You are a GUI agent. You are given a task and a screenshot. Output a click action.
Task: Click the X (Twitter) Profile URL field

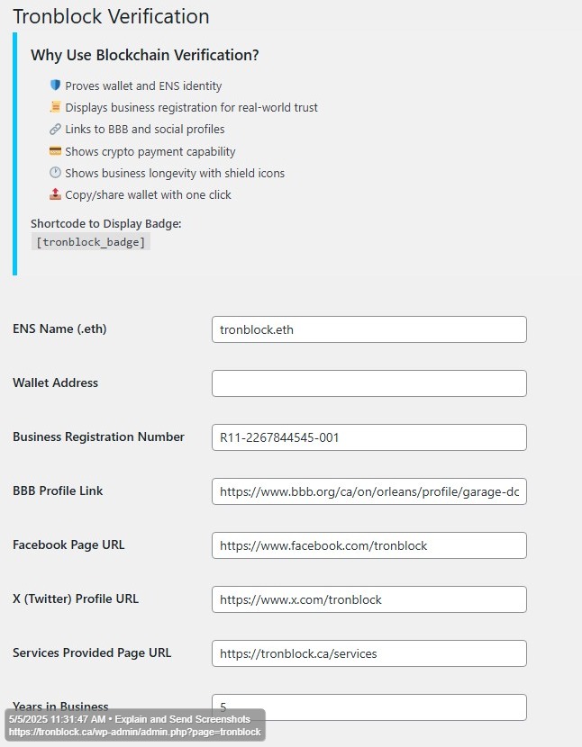point(368,599)
